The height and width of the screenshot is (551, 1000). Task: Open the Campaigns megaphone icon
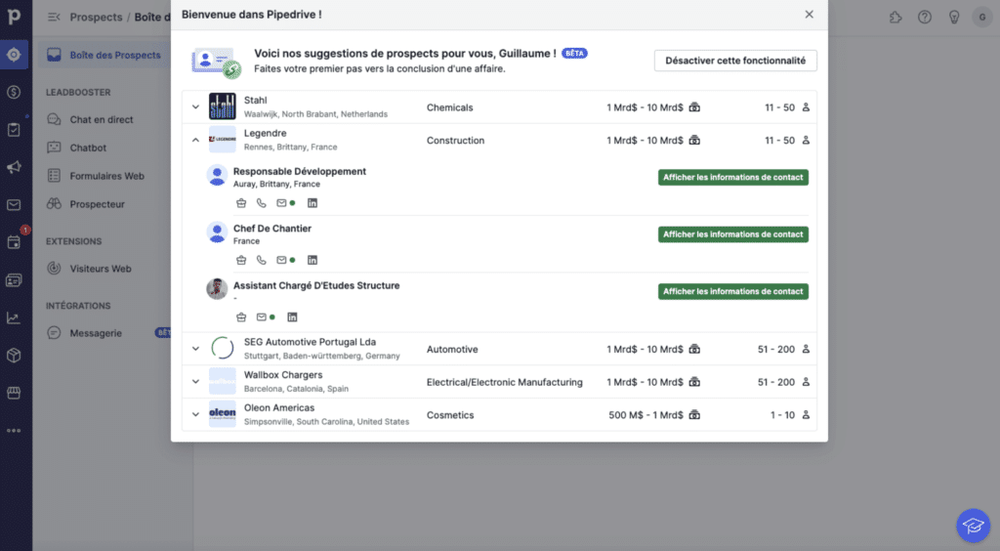[14, 167]
